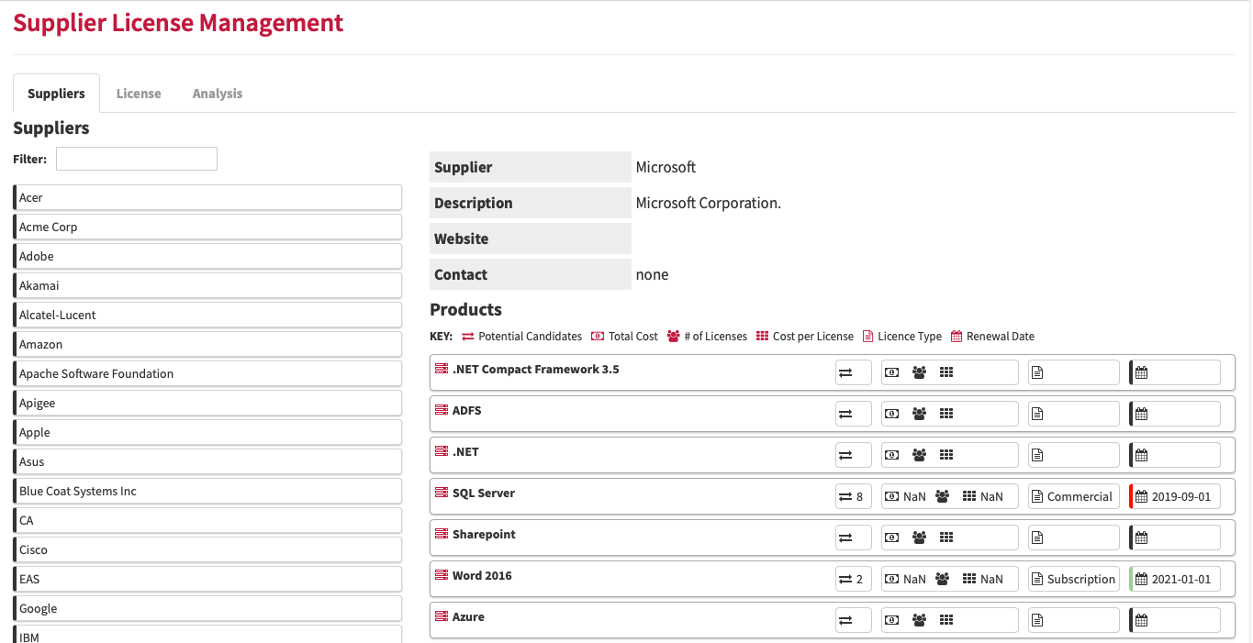Click the Total Cost icon in the key legend

click(598, 337)
